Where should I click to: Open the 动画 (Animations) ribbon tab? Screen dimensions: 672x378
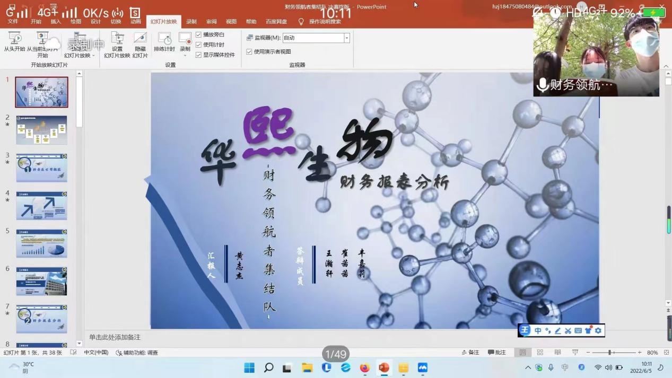pos(136,22)
